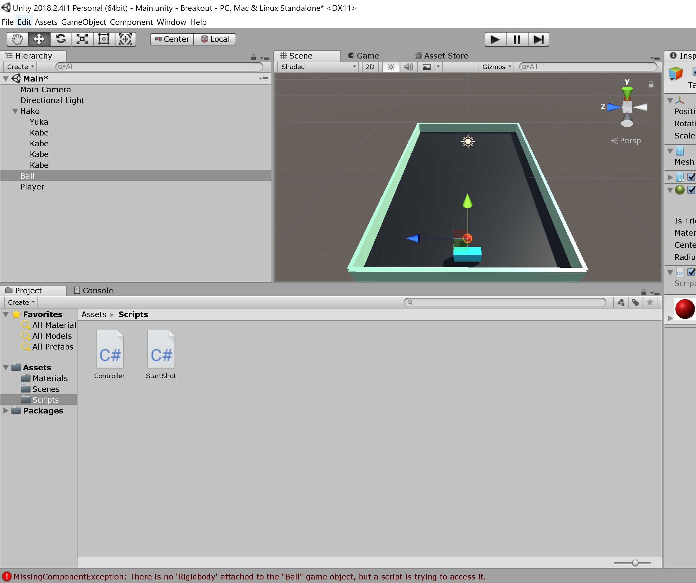Collapse the Assets folder tree

coord(6,368)
